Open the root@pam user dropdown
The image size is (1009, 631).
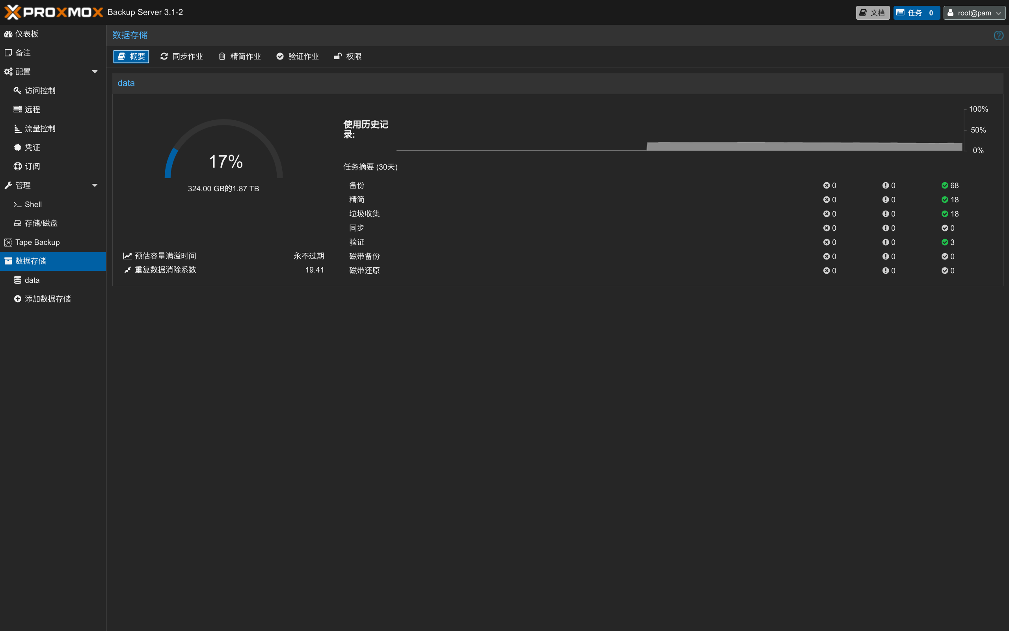point(974,13)
